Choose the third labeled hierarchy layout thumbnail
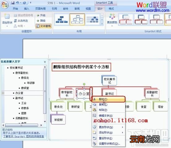 [92, 20]
